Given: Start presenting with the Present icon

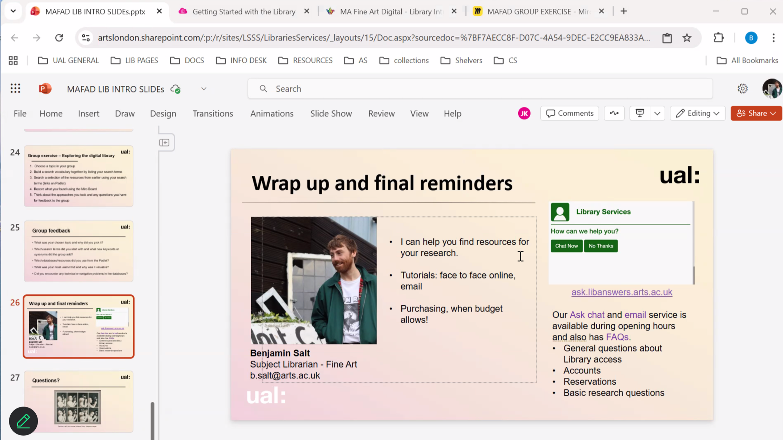Looking at the screenshot, I should pos(640,113).
